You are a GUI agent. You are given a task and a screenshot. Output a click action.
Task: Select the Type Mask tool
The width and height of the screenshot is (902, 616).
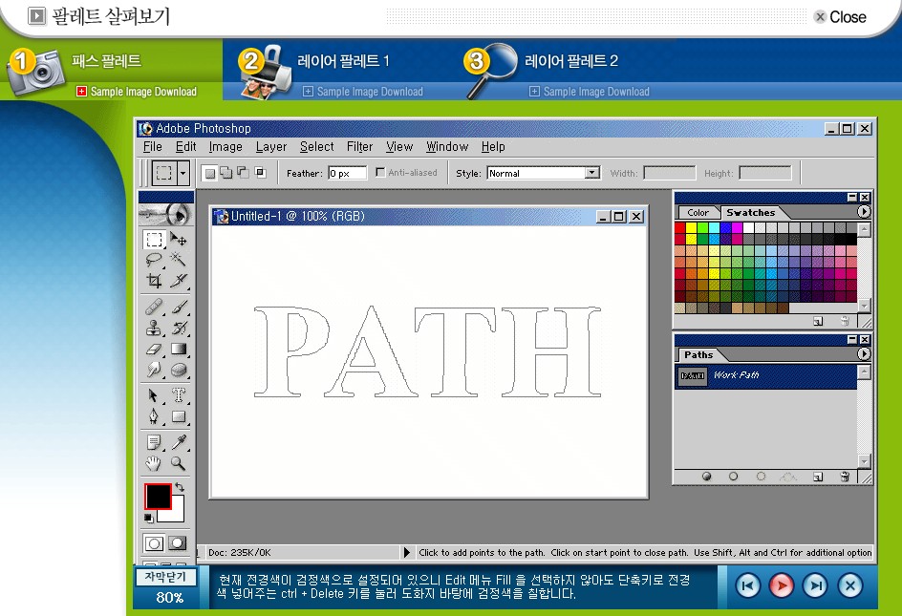179,395
